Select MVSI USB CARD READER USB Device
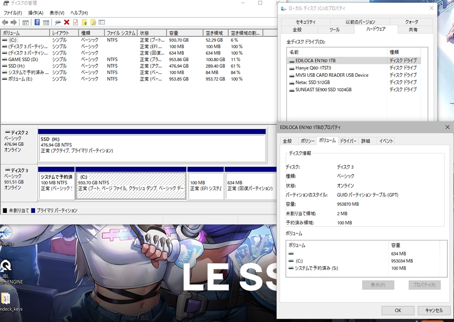This screenshot has width=454, height=322. (354, 75)
